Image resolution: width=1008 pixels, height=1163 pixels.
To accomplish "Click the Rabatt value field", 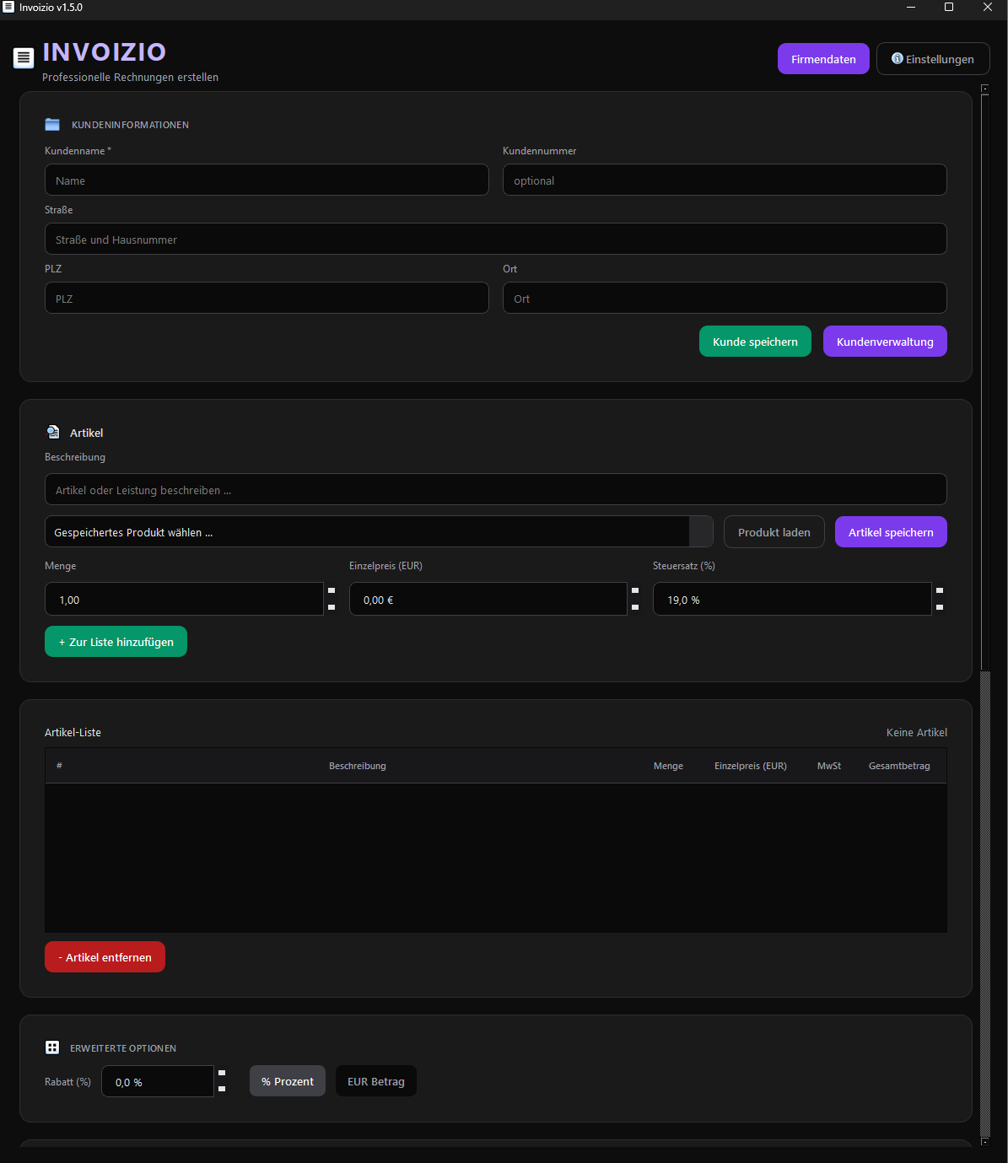I will click(x=158, y=1081).
